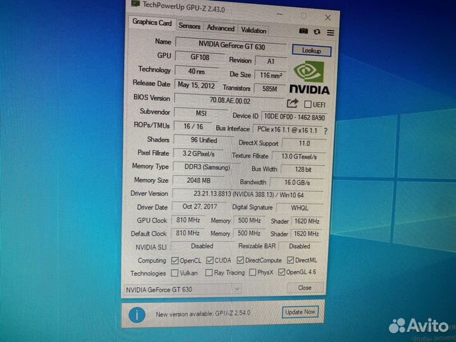The height and width of the screenshot is (342, 456).
Task: Click the Digital Signature value WHQL
Action: [300, 208]
